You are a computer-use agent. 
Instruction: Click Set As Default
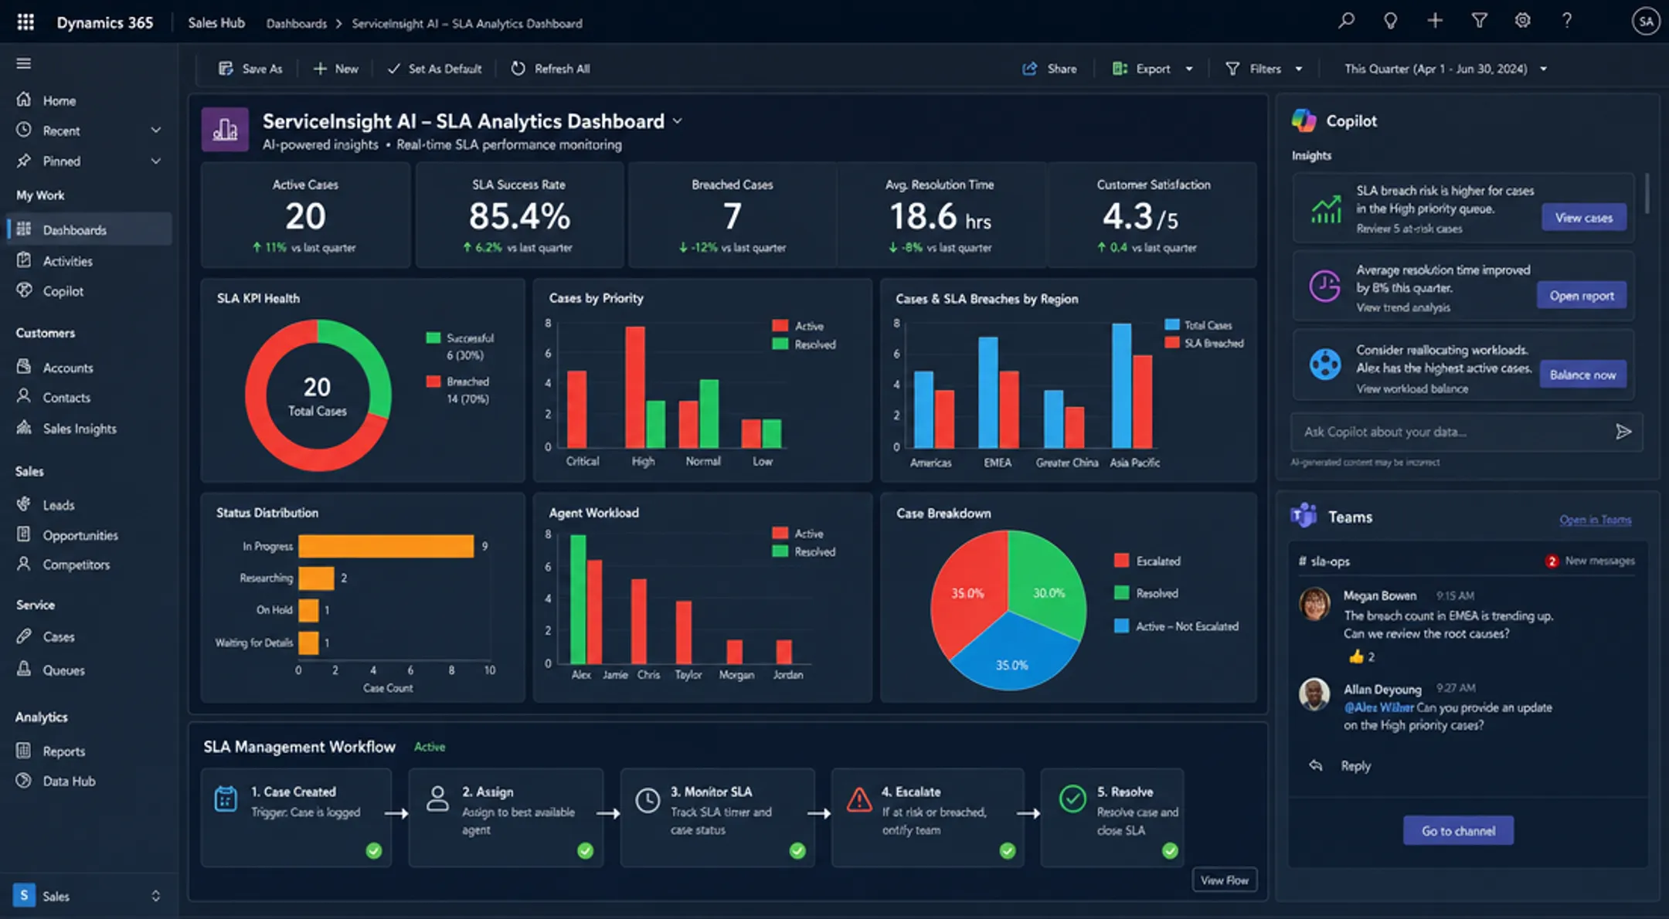434,69
